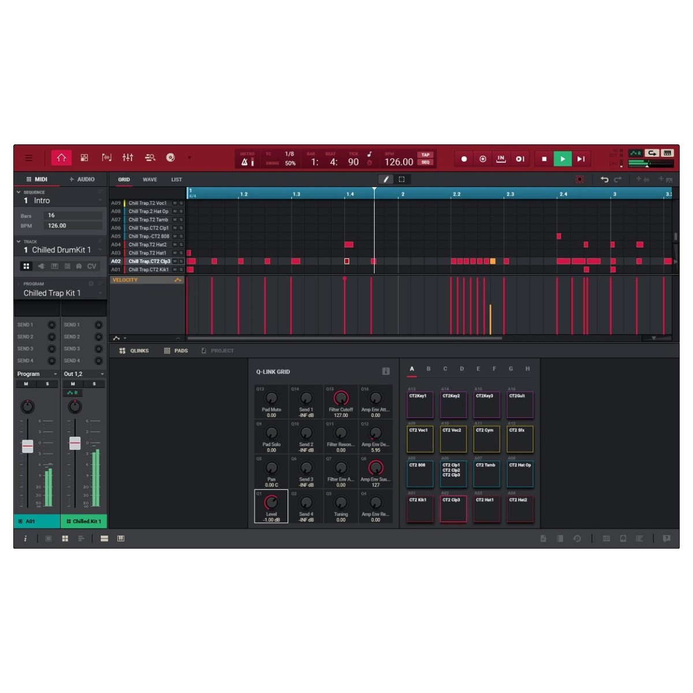Open the Program dropdown in channel strip
The image size is (693, 693).
(x=37, y=374)
